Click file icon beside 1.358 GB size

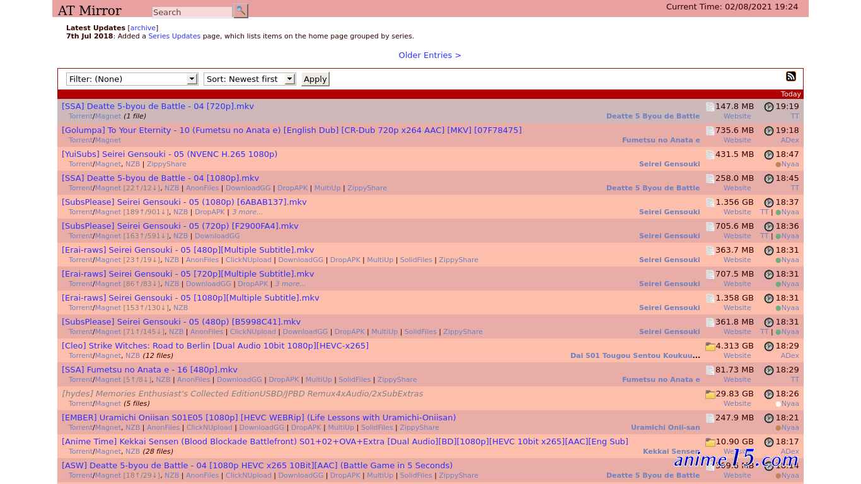(710, 299)
